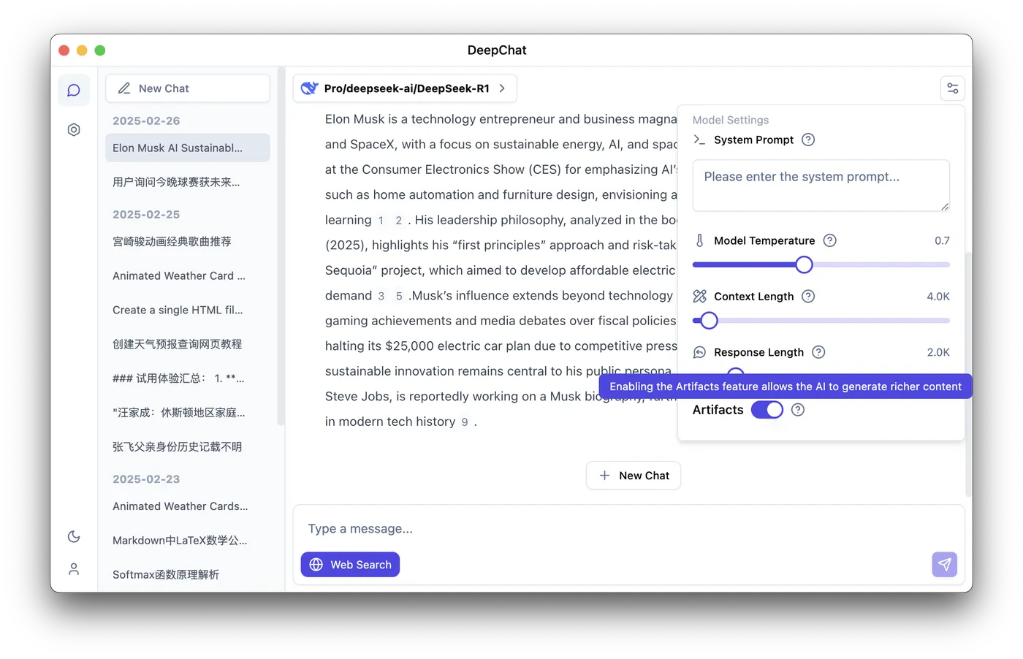This screenshot has height=659, width=1023.
Task: Open the chats view in sidebar
Action: click(x=74, y=90)
